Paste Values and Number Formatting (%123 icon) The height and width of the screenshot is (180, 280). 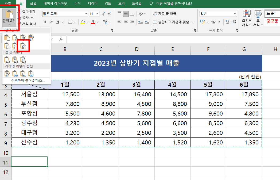click(x=15, y=60)
